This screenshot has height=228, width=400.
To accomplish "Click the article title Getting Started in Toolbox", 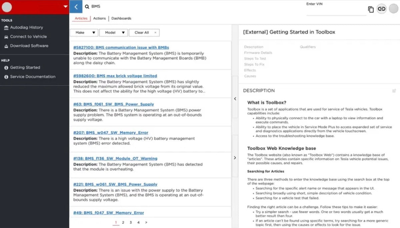I will (289, 32).
